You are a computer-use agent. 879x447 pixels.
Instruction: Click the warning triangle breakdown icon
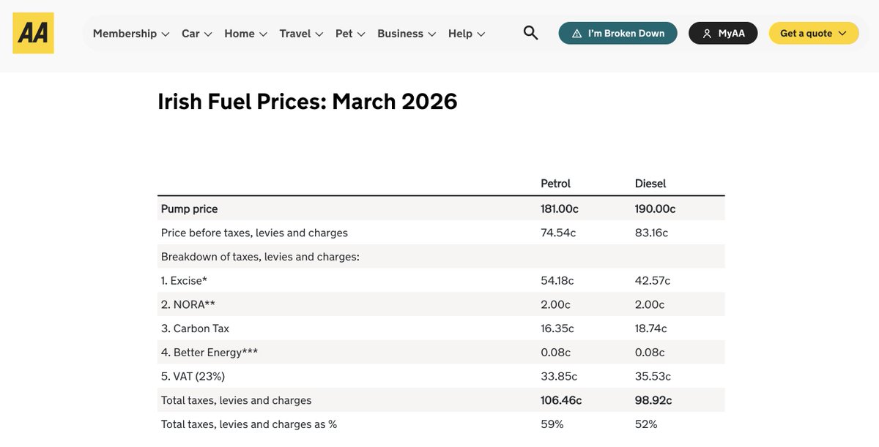(x=576, y=34)
